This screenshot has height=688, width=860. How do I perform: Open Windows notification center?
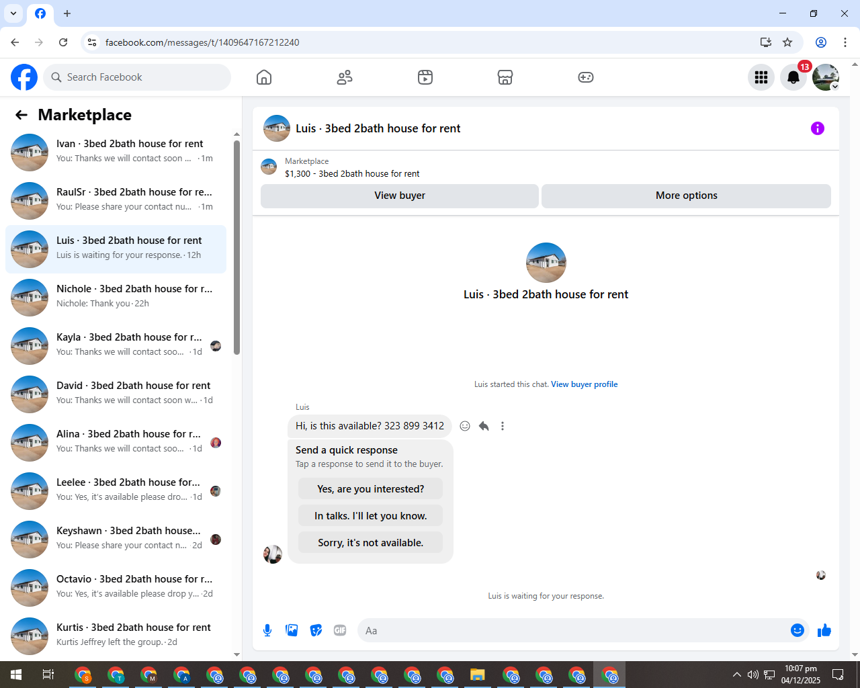click(x=838, y=675)
